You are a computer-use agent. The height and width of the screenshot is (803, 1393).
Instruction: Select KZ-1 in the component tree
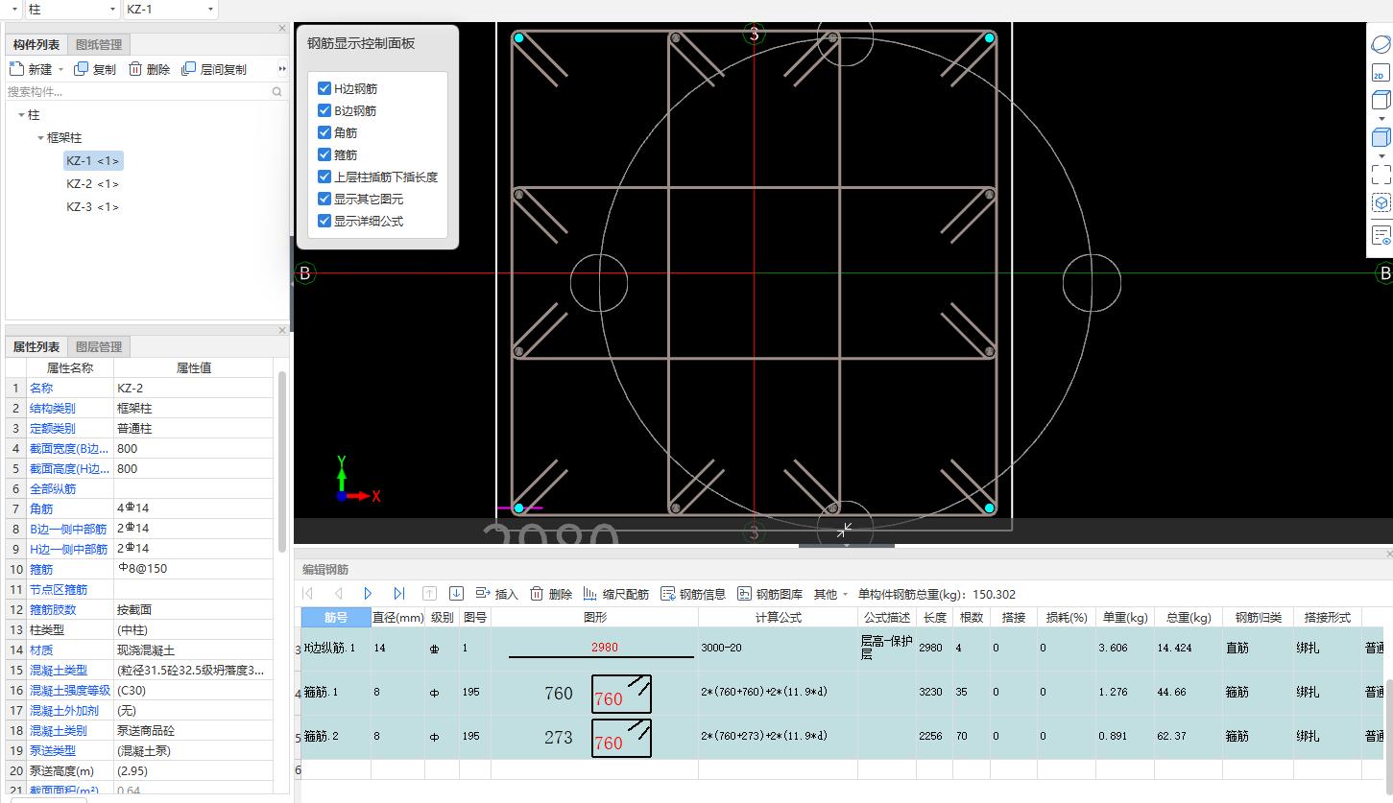(93, 161)
